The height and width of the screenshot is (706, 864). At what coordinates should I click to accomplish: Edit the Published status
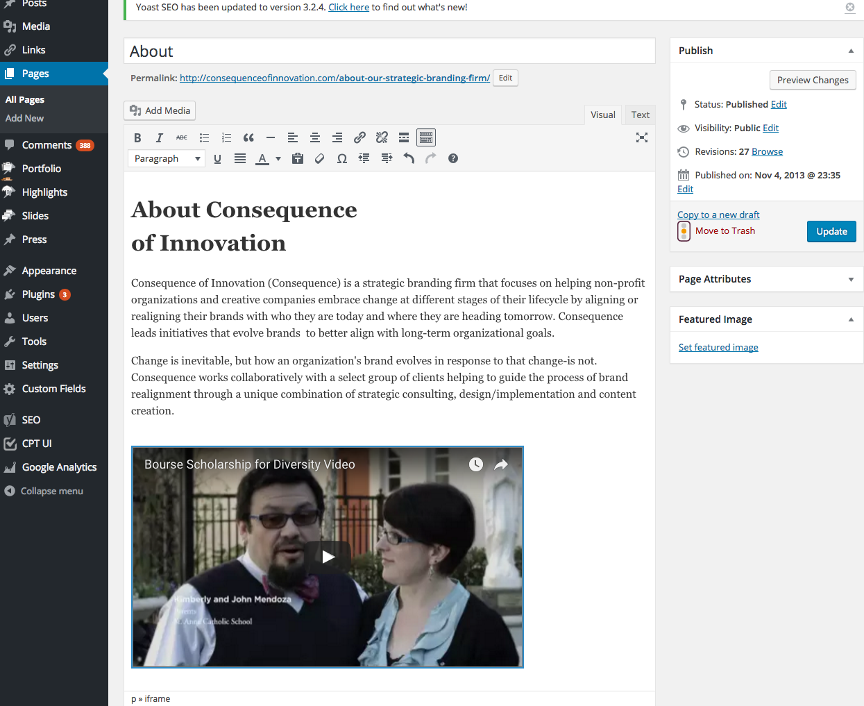click(x=779, y=104)
